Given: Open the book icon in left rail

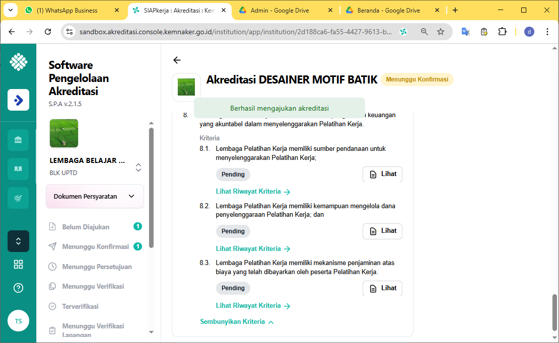Looking at the screenshot, I should pyautogui.click(x=18, y=169).
